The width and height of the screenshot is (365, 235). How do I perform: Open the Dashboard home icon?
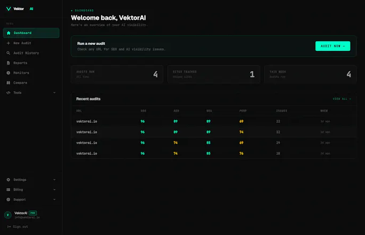tap(9, 33)
